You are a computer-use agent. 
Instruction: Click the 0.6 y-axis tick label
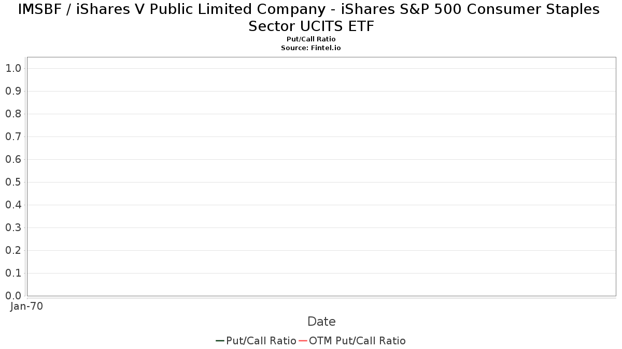pyautogui.click(x=13, y=159)
